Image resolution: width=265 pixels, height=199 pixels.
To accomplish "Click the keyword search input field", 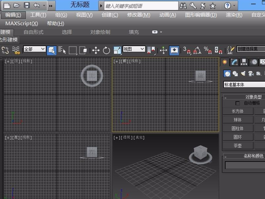I will (x=141, y=6).
